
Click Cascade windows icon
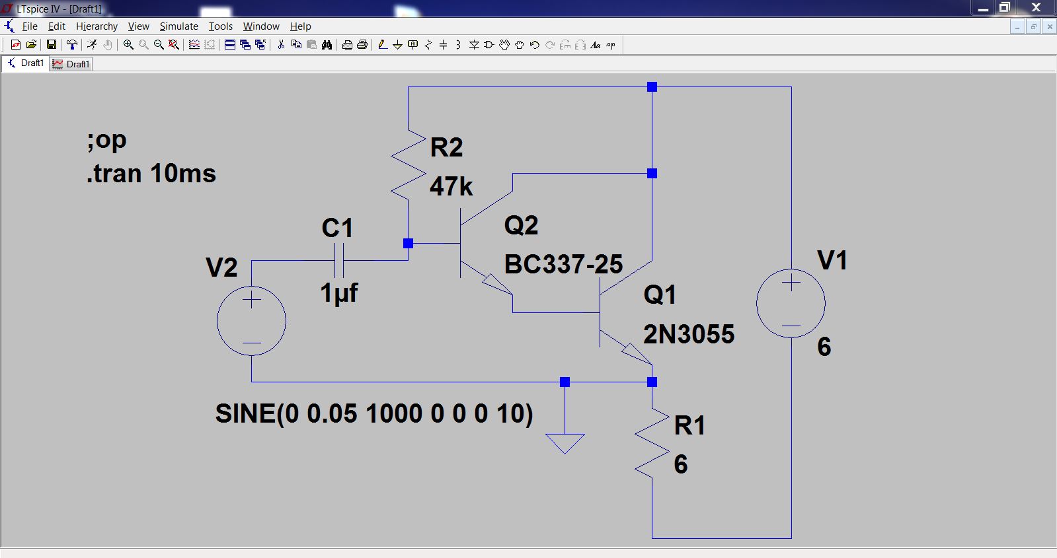[x=245, y=45]
